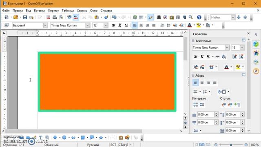Toggle AutoSpellcheck ABC icon
261x147 pixels.
(76, 17)
